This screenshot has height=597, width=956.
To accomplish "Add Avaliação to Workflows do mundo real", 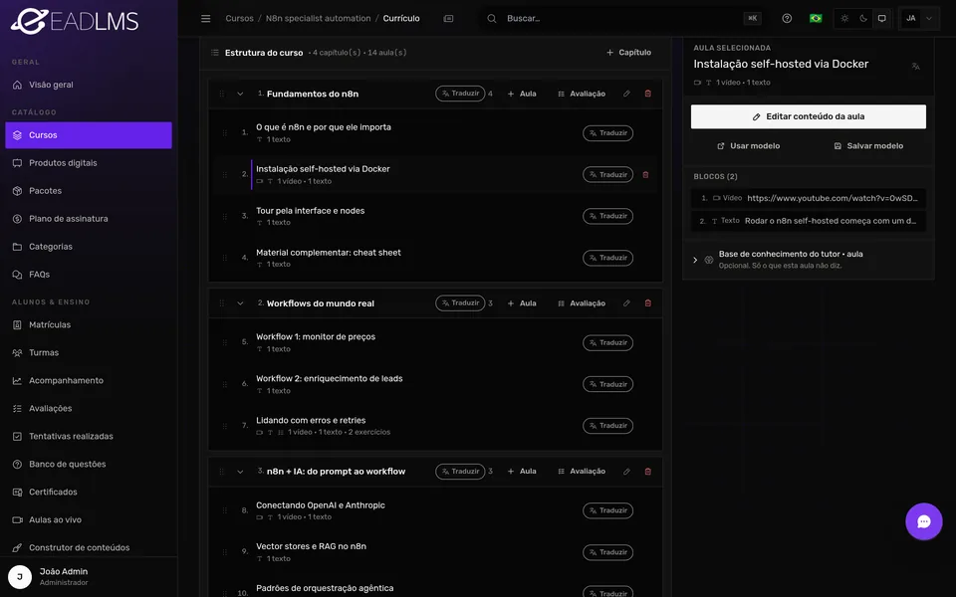I will (582, 303).
